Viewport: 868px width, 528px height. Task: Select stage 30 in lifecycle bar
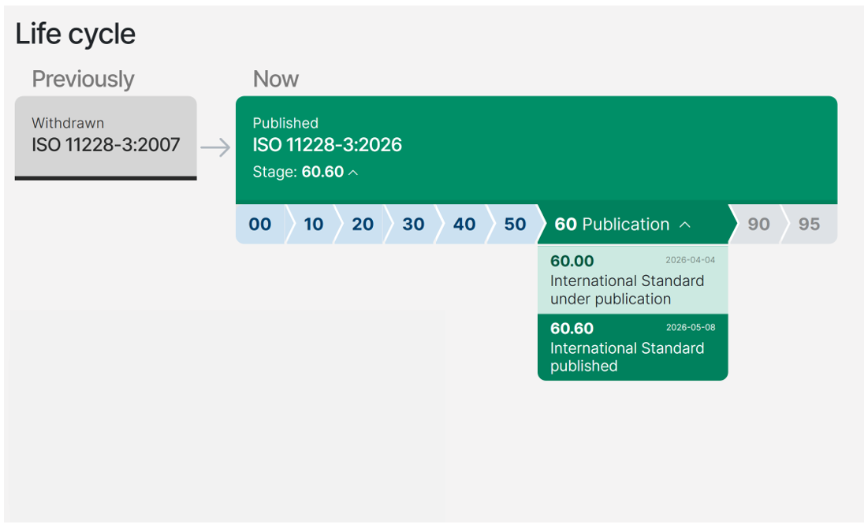413,224
